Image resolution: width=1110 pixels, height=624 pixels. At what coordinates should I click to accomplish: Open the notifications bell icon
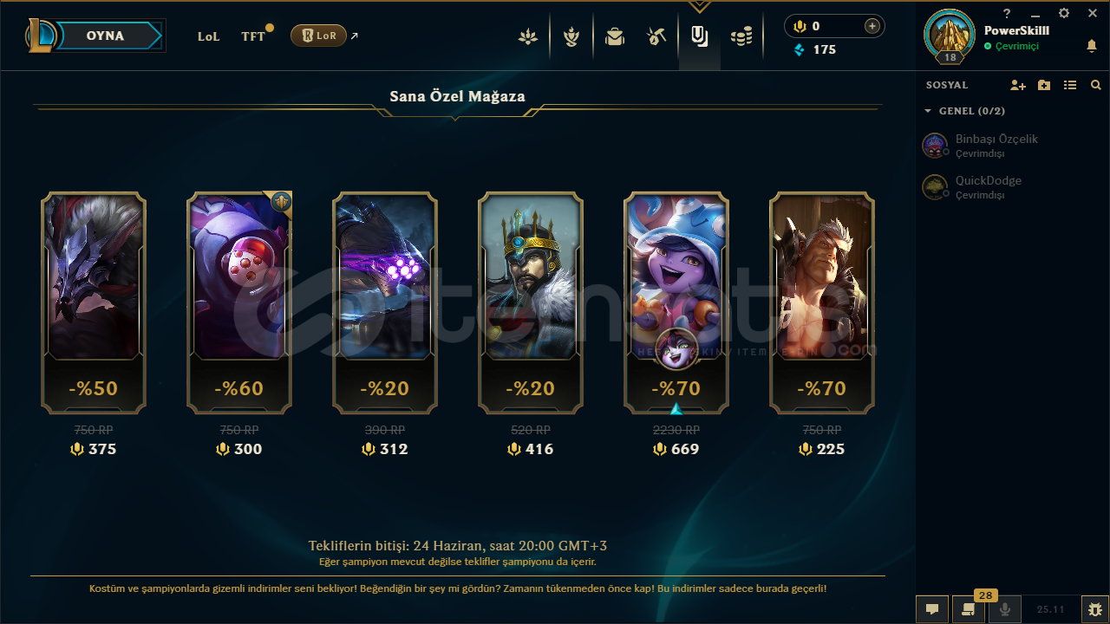[x=1092, y=46]
